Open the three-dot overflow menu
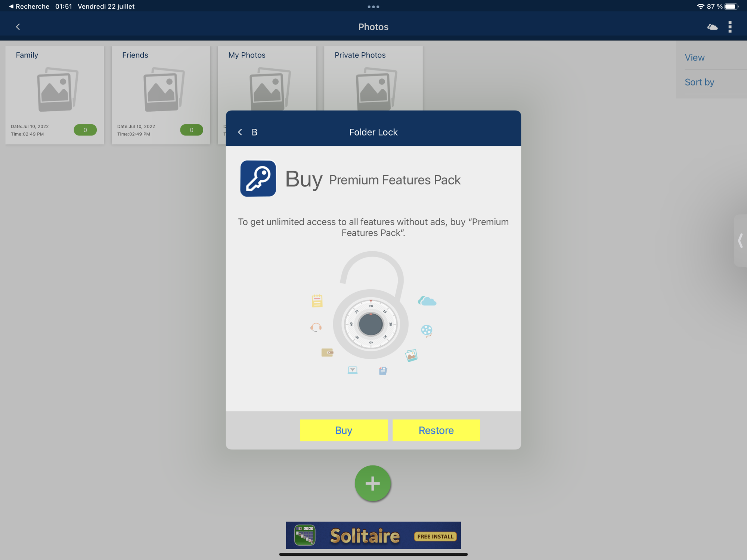The width and height of the screenshot is (747, 560). (x=730, y=27)
